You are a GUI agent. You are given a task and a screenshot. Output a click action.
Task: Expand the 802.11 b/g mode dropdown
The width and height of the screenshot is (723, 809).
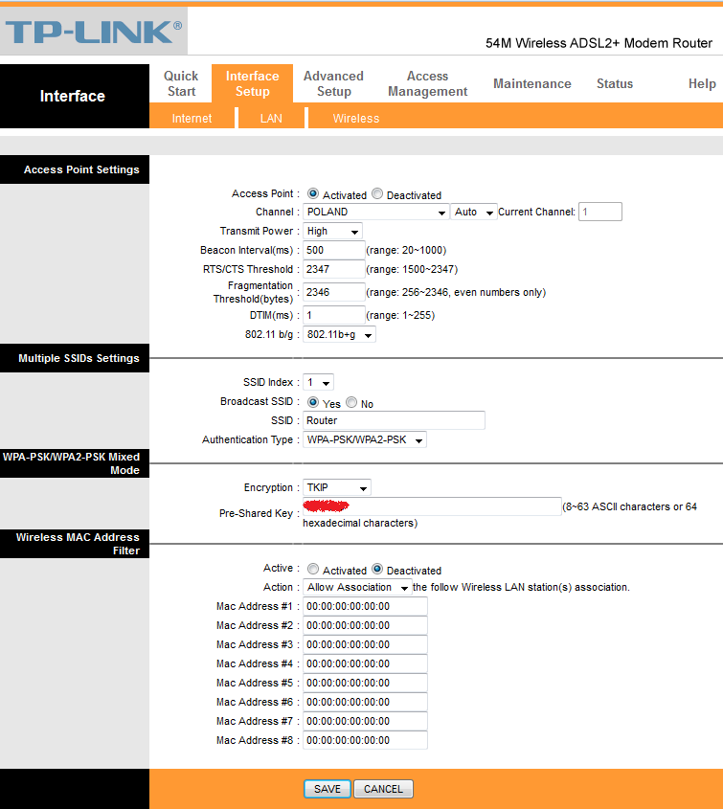click(339, 334)
